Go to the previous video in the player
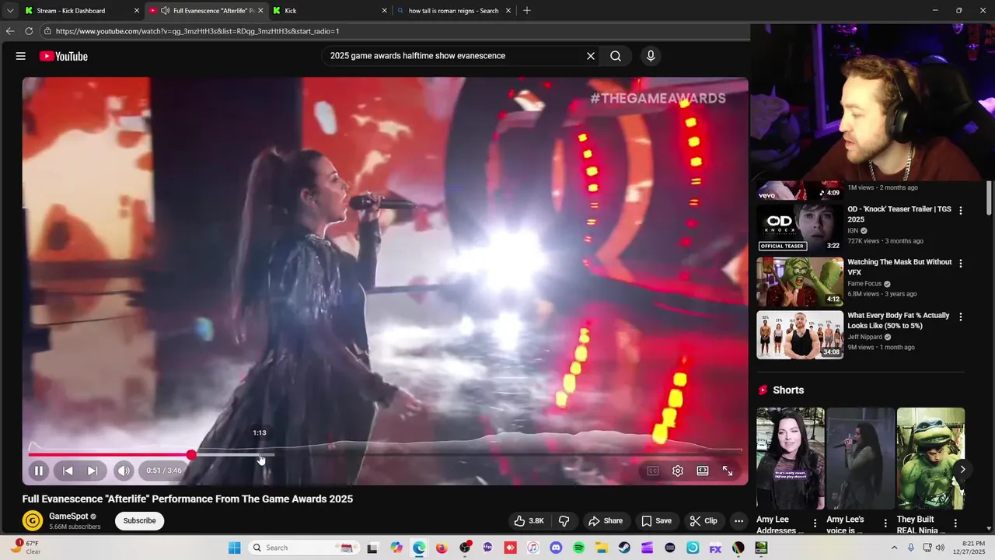The width and height of the screenshot is (995, 560). point(68,471)
